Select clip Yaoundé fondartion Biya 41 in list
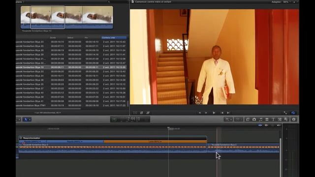315x177 pixels. point(71,101)
